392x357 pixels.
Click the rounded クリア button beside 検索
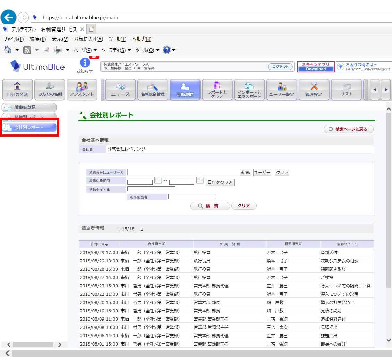[244, 206]
